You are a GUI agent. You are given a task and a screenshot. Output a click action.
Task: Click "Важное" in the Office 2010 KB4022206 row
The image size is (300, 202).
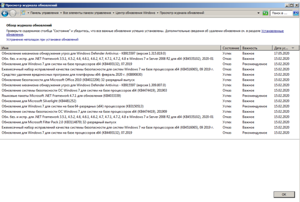click(248, 80)
